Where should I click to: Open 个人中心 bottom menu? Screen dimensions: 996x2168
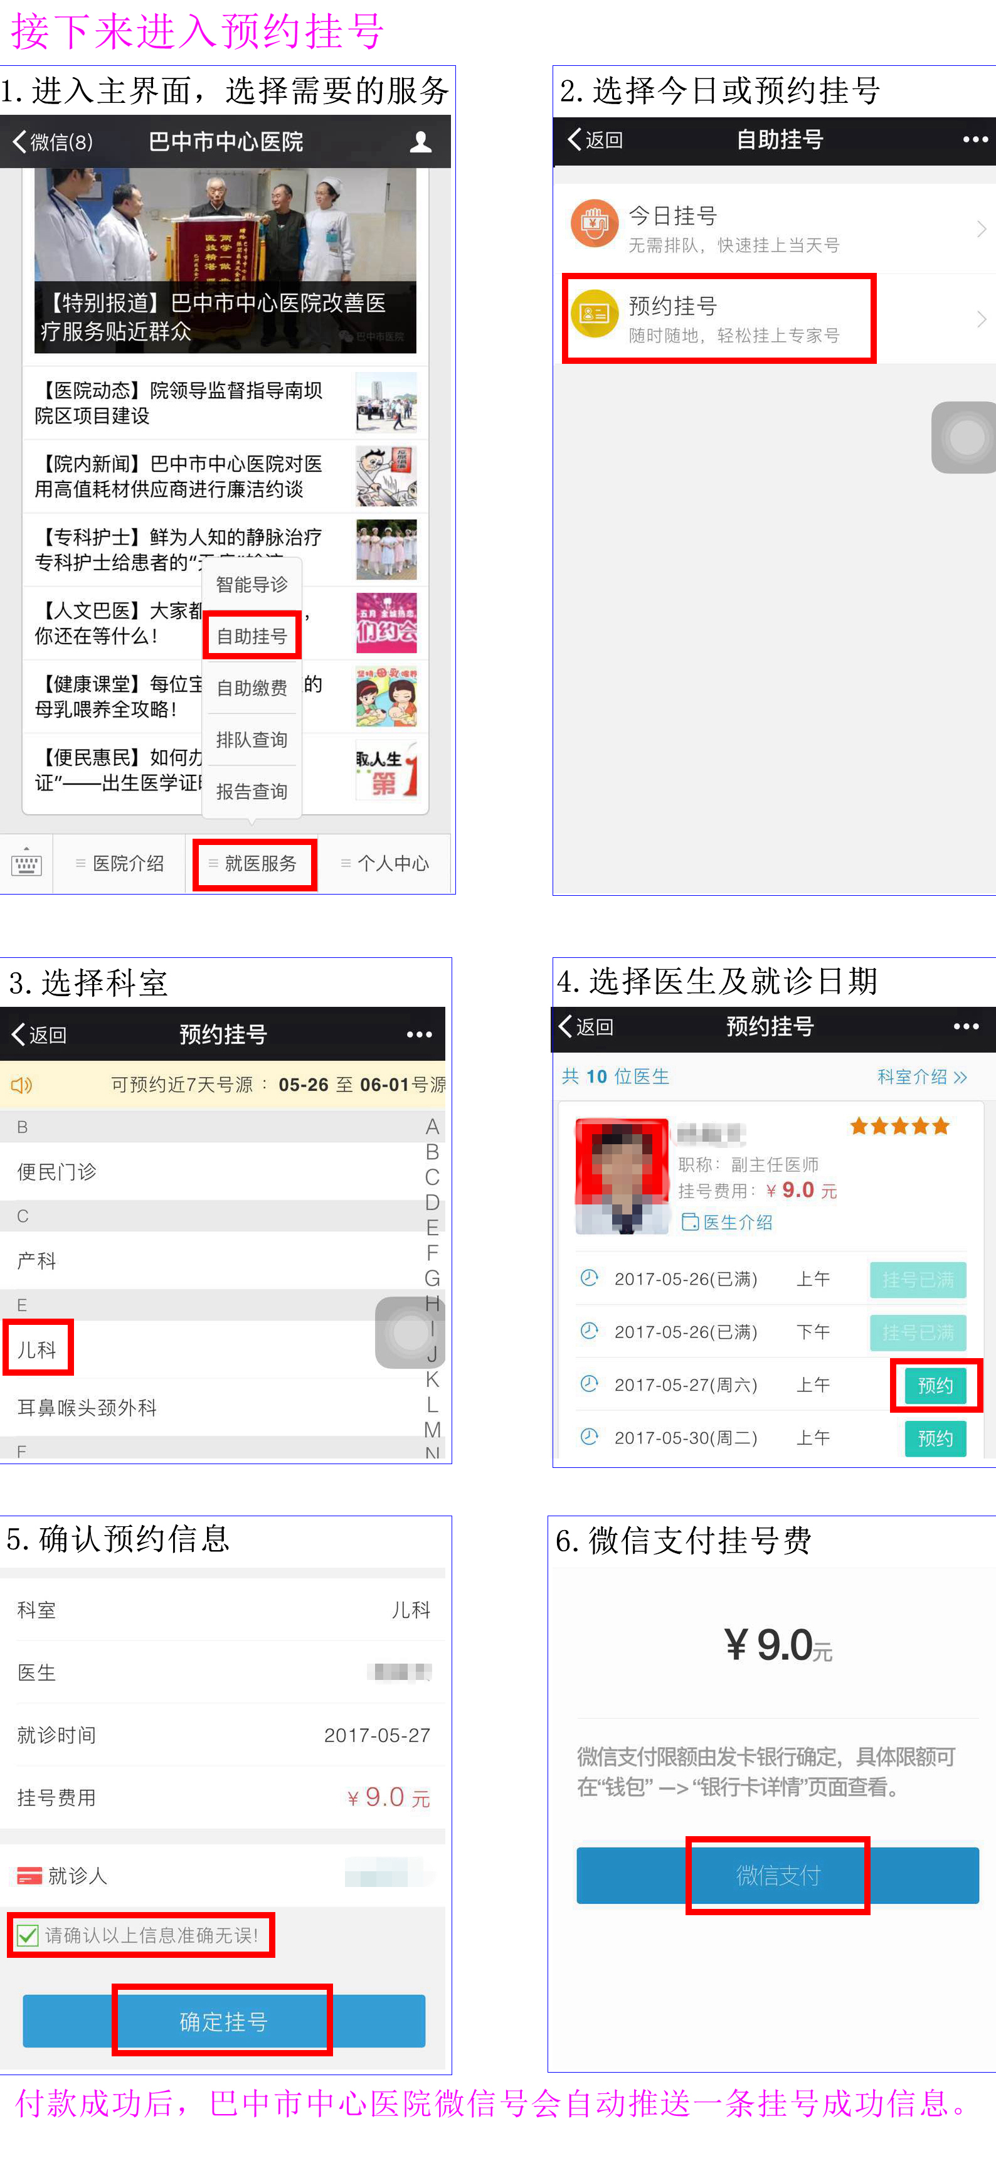(x=385, y=863)
